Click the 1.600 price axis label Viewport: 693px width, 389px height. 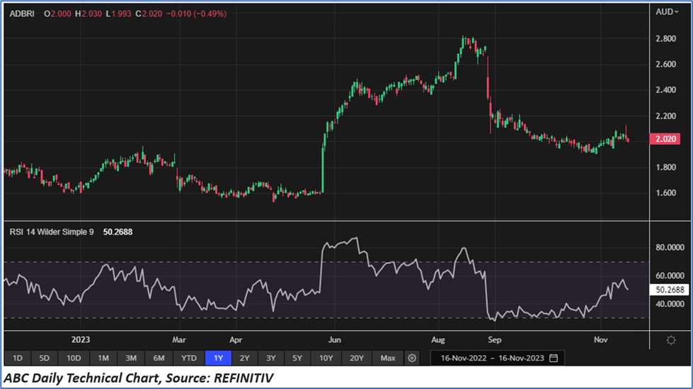tap(665, 193)
